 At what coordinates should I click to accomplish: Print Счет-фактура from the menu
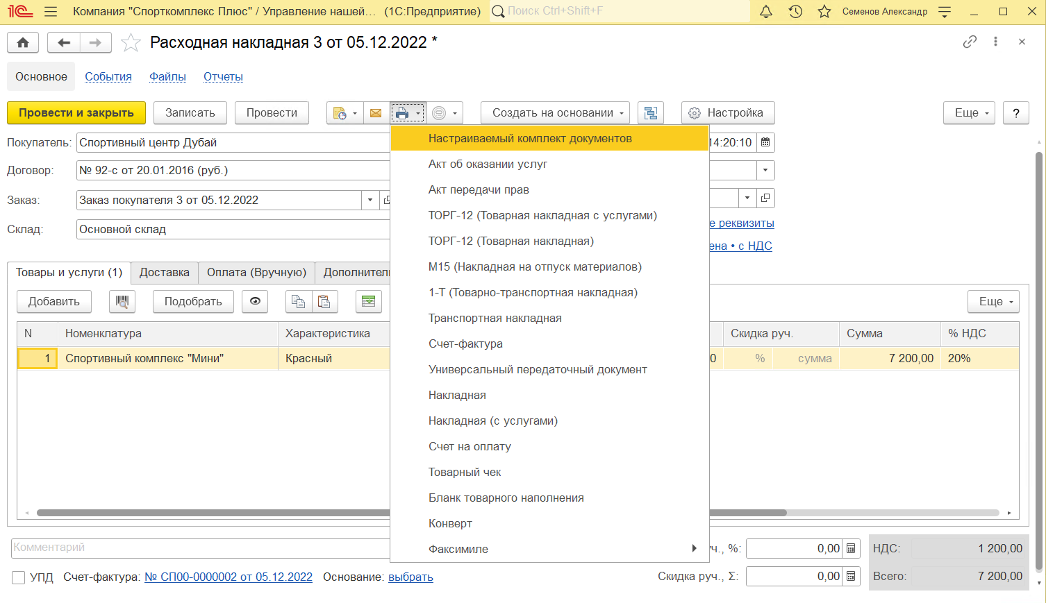(x=549, y=344)
